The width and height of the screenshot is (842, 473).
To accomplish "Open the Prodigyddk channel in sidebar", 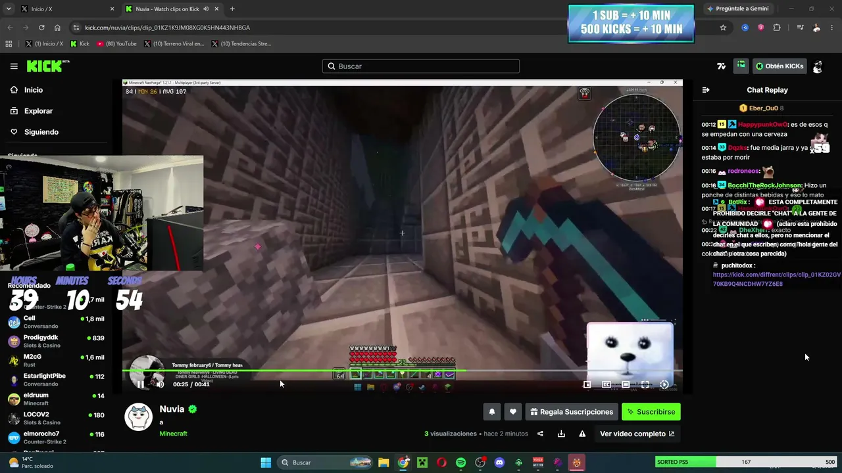I will click(x=56, y=341).
